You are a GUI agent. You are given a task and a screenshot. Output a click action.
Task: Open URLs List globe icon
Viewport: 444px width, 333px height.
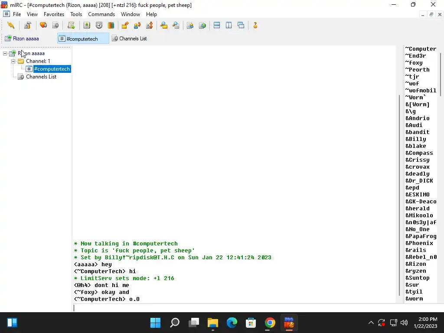coord(202,26)
